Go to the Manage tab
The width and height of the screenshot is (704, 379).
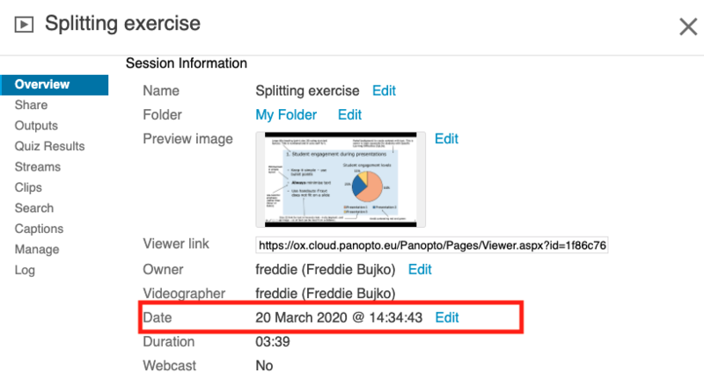pyautogui.click(x=37, y=250)
